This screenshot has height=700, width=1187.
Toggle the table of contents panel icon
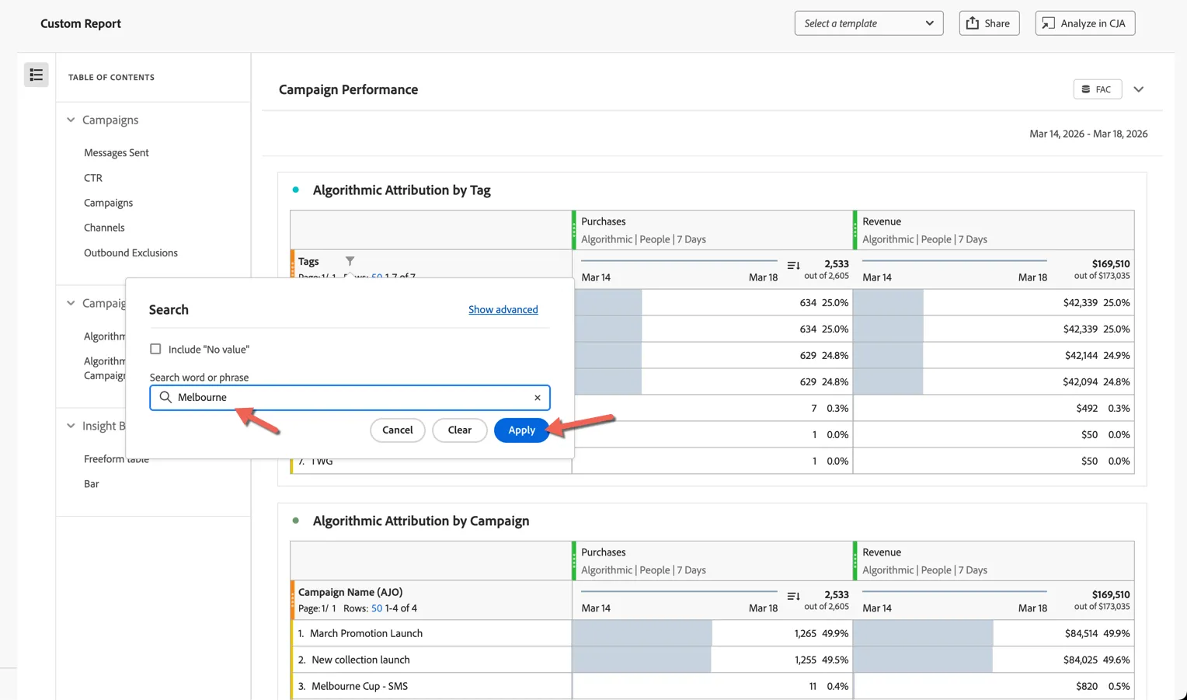click(x=36, y=75)
